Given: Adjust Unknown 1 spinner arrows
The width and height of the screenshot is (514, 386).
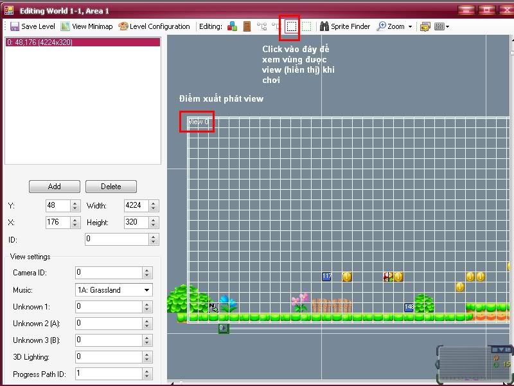Looking at the screenshot, I should tap(147, 307).
